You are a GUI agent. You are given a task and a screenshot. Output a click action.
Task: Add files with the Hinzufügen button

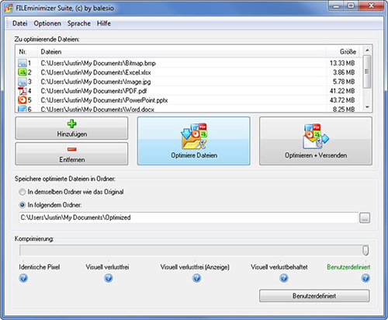(x=71, y=128)
